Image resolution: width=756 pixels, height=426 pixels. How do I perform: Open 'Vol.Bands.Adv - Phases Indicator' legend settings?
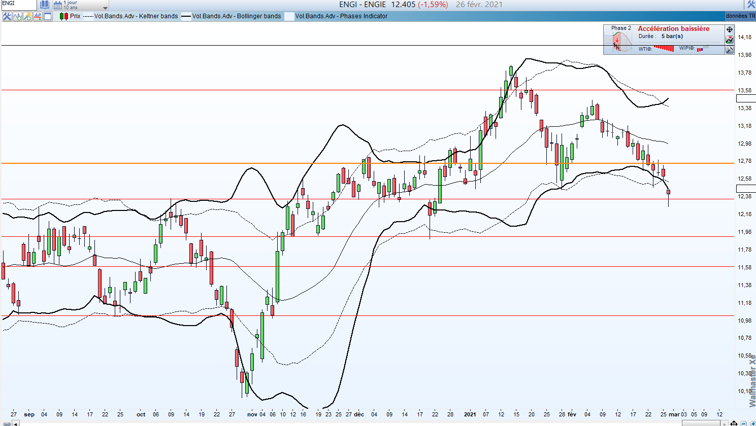[x=341, y=16]
